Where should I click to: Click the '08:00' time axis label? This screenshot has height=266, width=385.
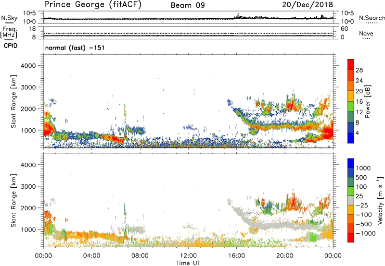[x=140, y=256]
